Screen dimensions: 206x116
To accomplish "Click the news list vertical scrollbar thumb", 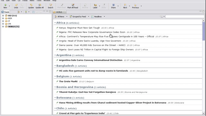I will point(203,31).
